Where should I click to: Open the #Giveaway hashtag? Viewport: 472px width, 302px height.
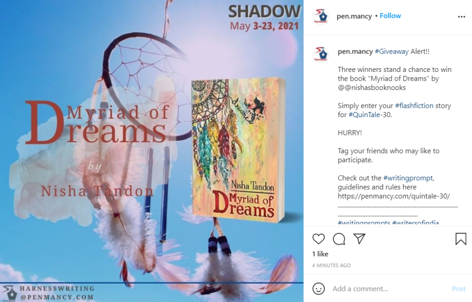pos(392,52)
